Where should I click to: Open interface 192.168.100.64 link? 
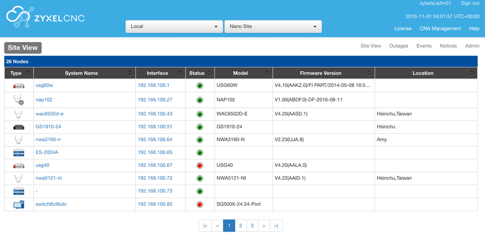point(155,140)
